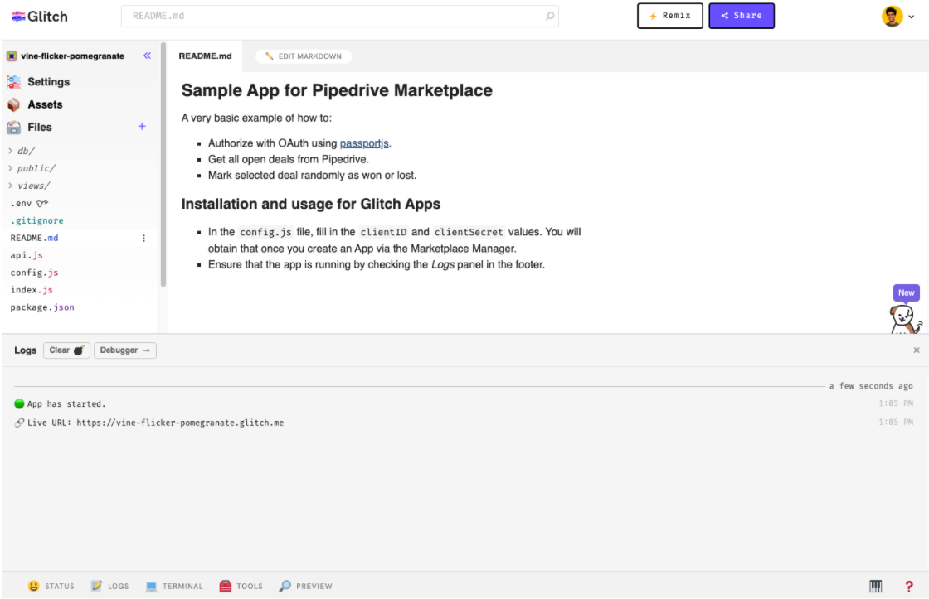
Task: Click the Files section header
Action: click(x=30, y=128)
